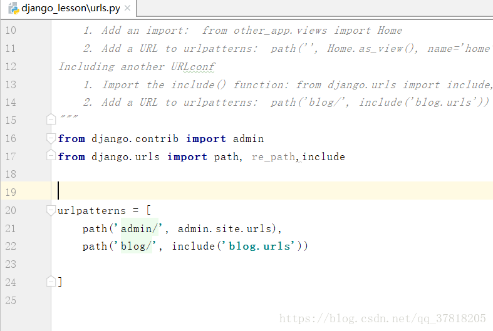Viewport: 493px width, 331px height.
Task: Select the django_lesson\urls.py editor tab
Action: pyautogui.click(x=68, y=8)
